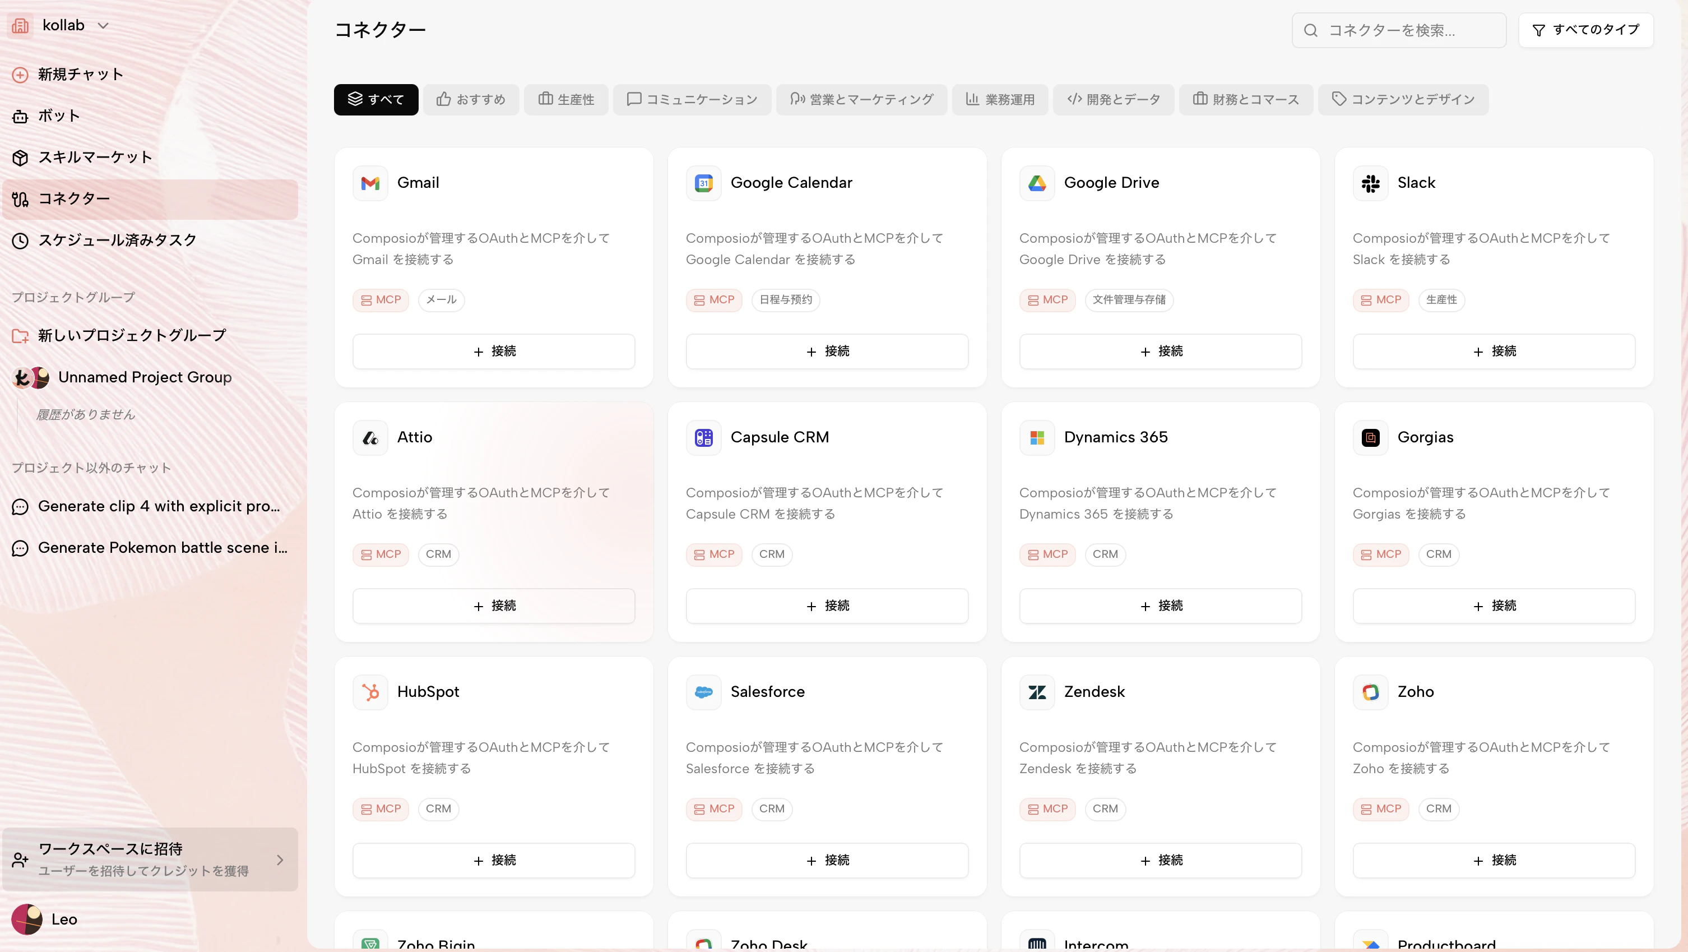The width and height of the screenshot is (1688, 952).
Task: Open the 営業とマーケティング tab
Action: [862, 100]
